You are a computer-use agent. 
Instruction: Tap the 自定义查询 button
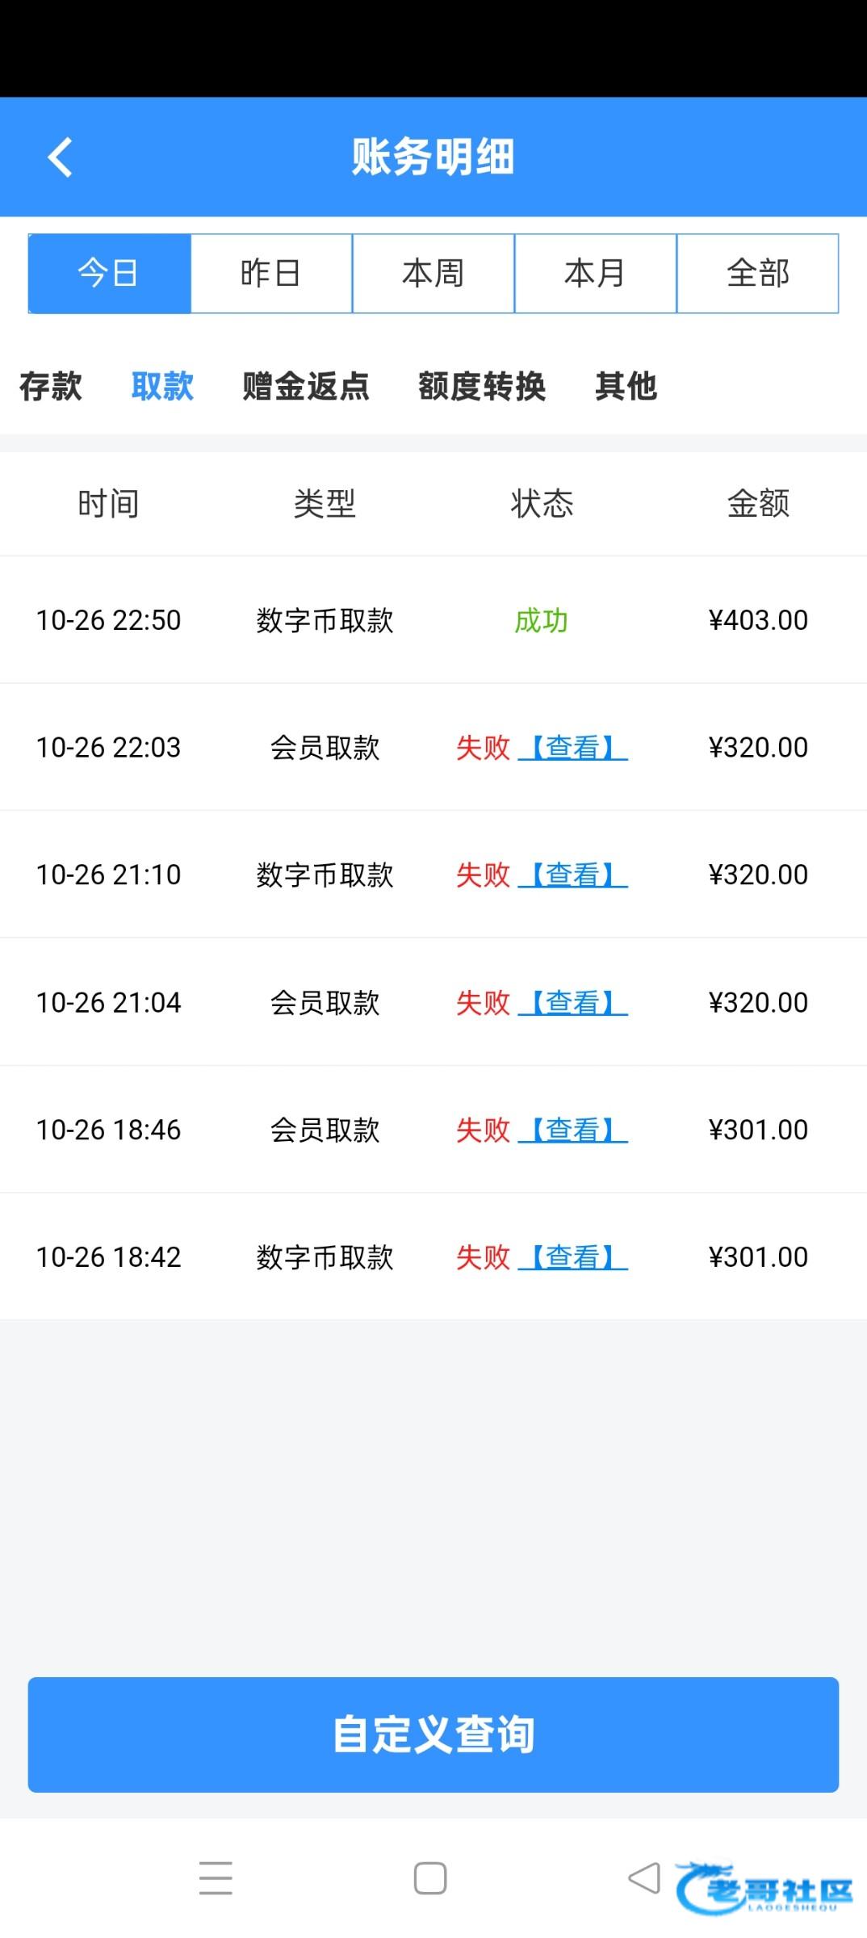(433, 1735)
